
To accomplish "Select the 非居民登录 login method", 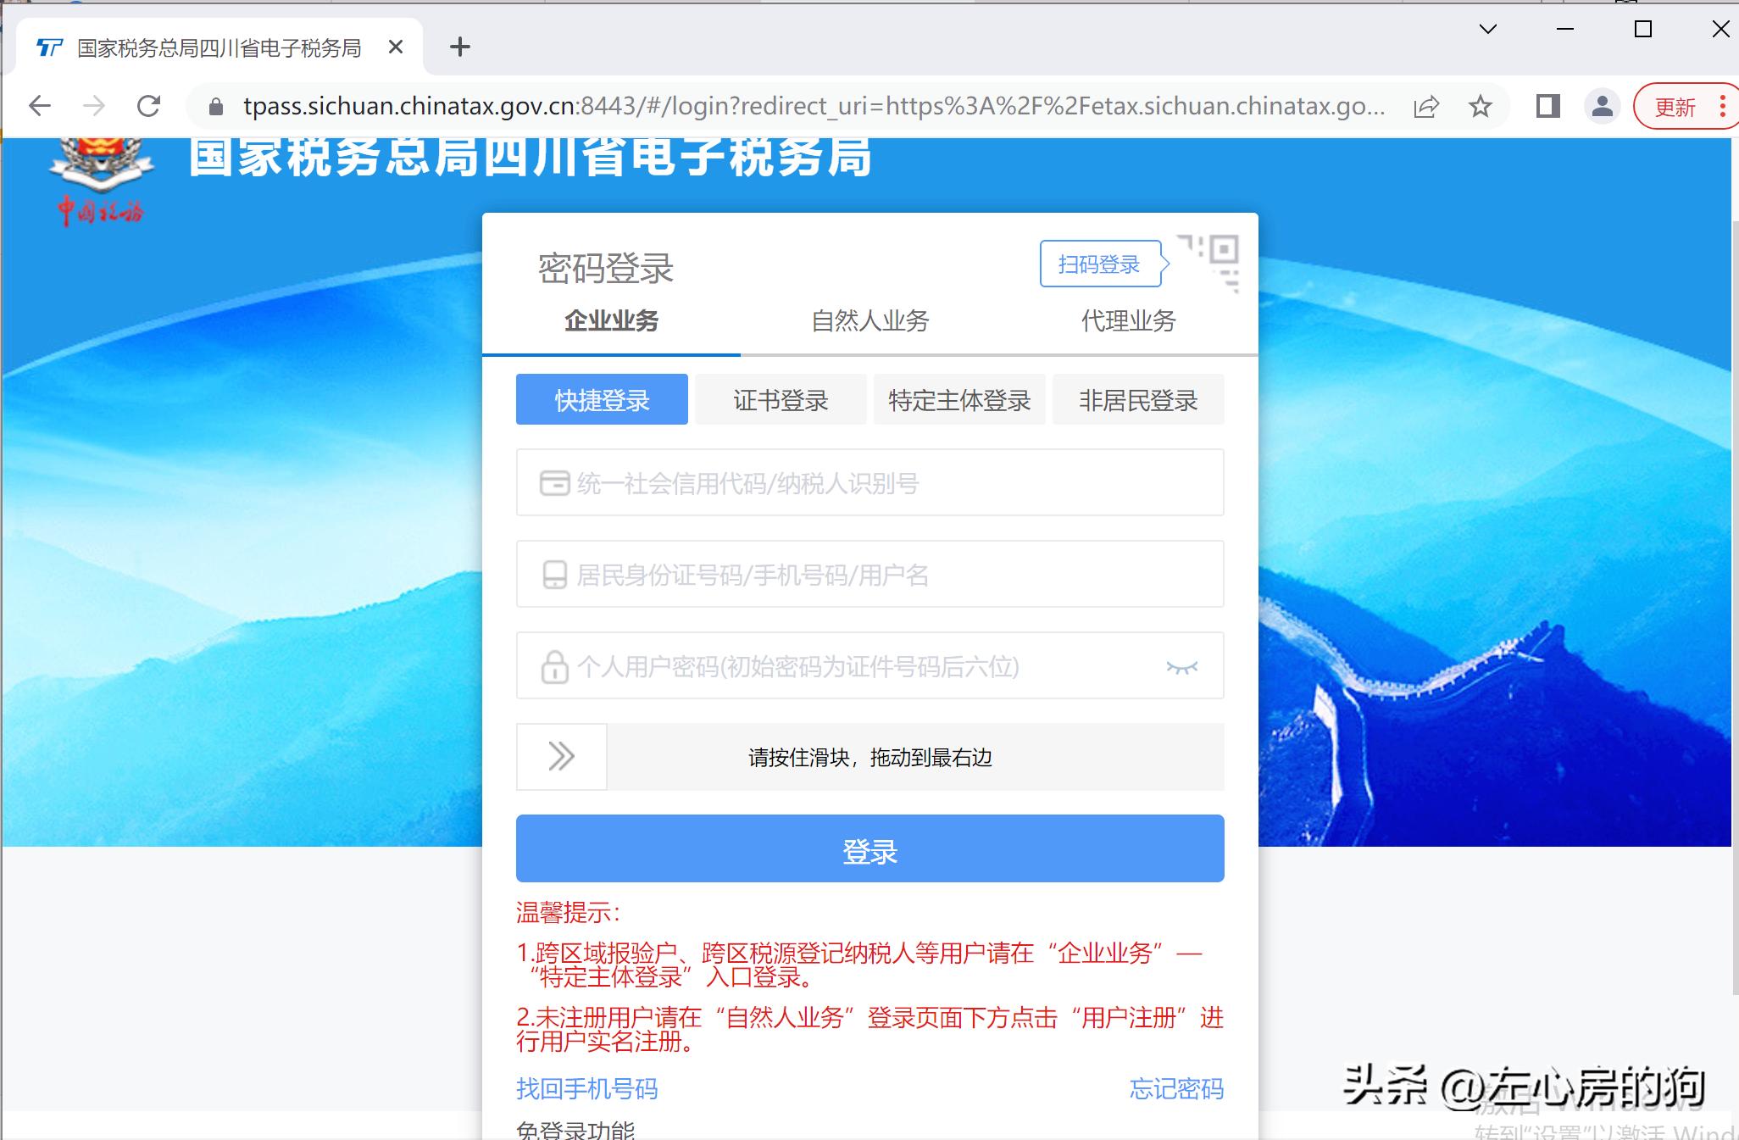I will coord(1138,399).
